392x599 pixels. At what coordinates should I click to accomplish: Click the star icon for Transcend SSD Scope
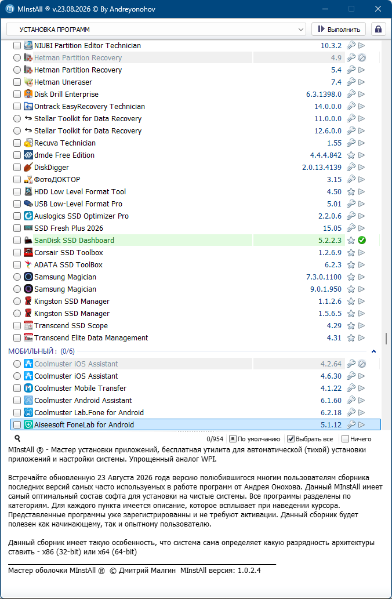(351, 326)
